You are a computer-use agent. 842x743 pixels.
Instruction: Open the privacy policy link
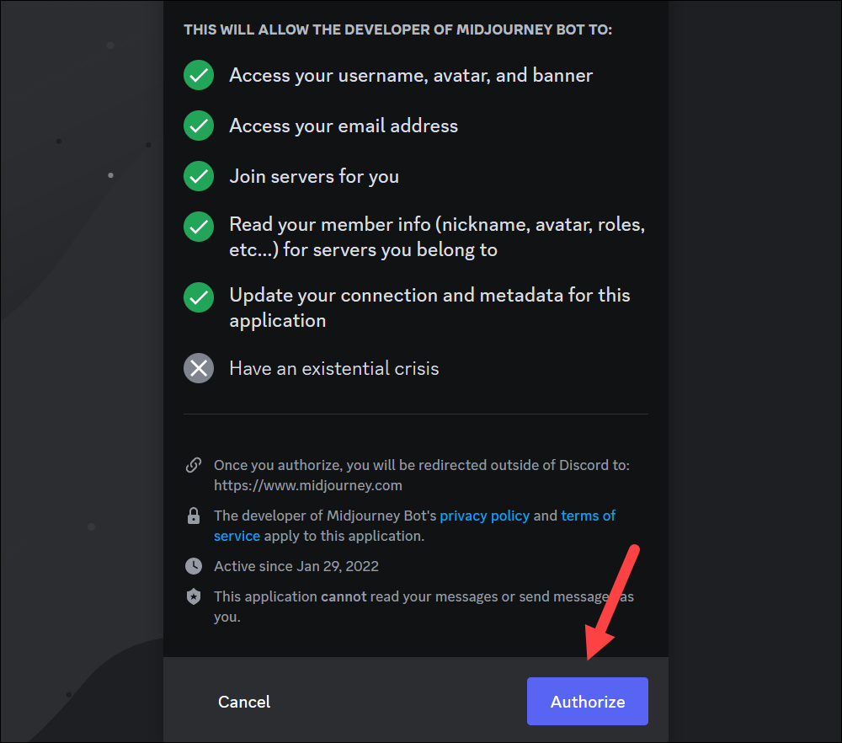point(484,516)
